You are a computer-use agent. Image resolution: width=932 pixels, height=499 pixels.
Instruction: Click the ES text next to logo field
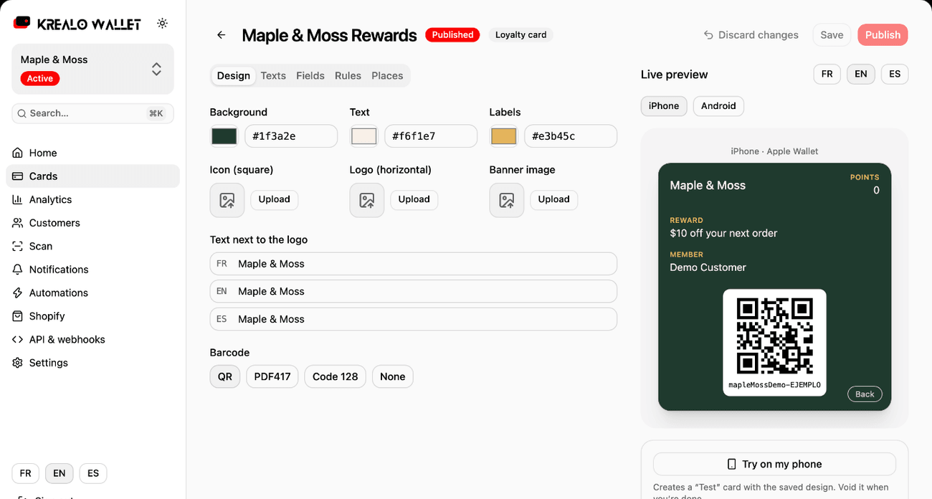(x=414, y=319)
